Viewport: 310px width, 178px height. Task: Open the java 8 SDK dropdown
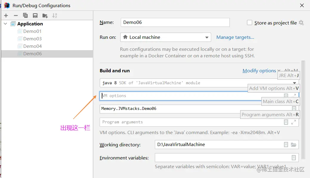(199, 83)
